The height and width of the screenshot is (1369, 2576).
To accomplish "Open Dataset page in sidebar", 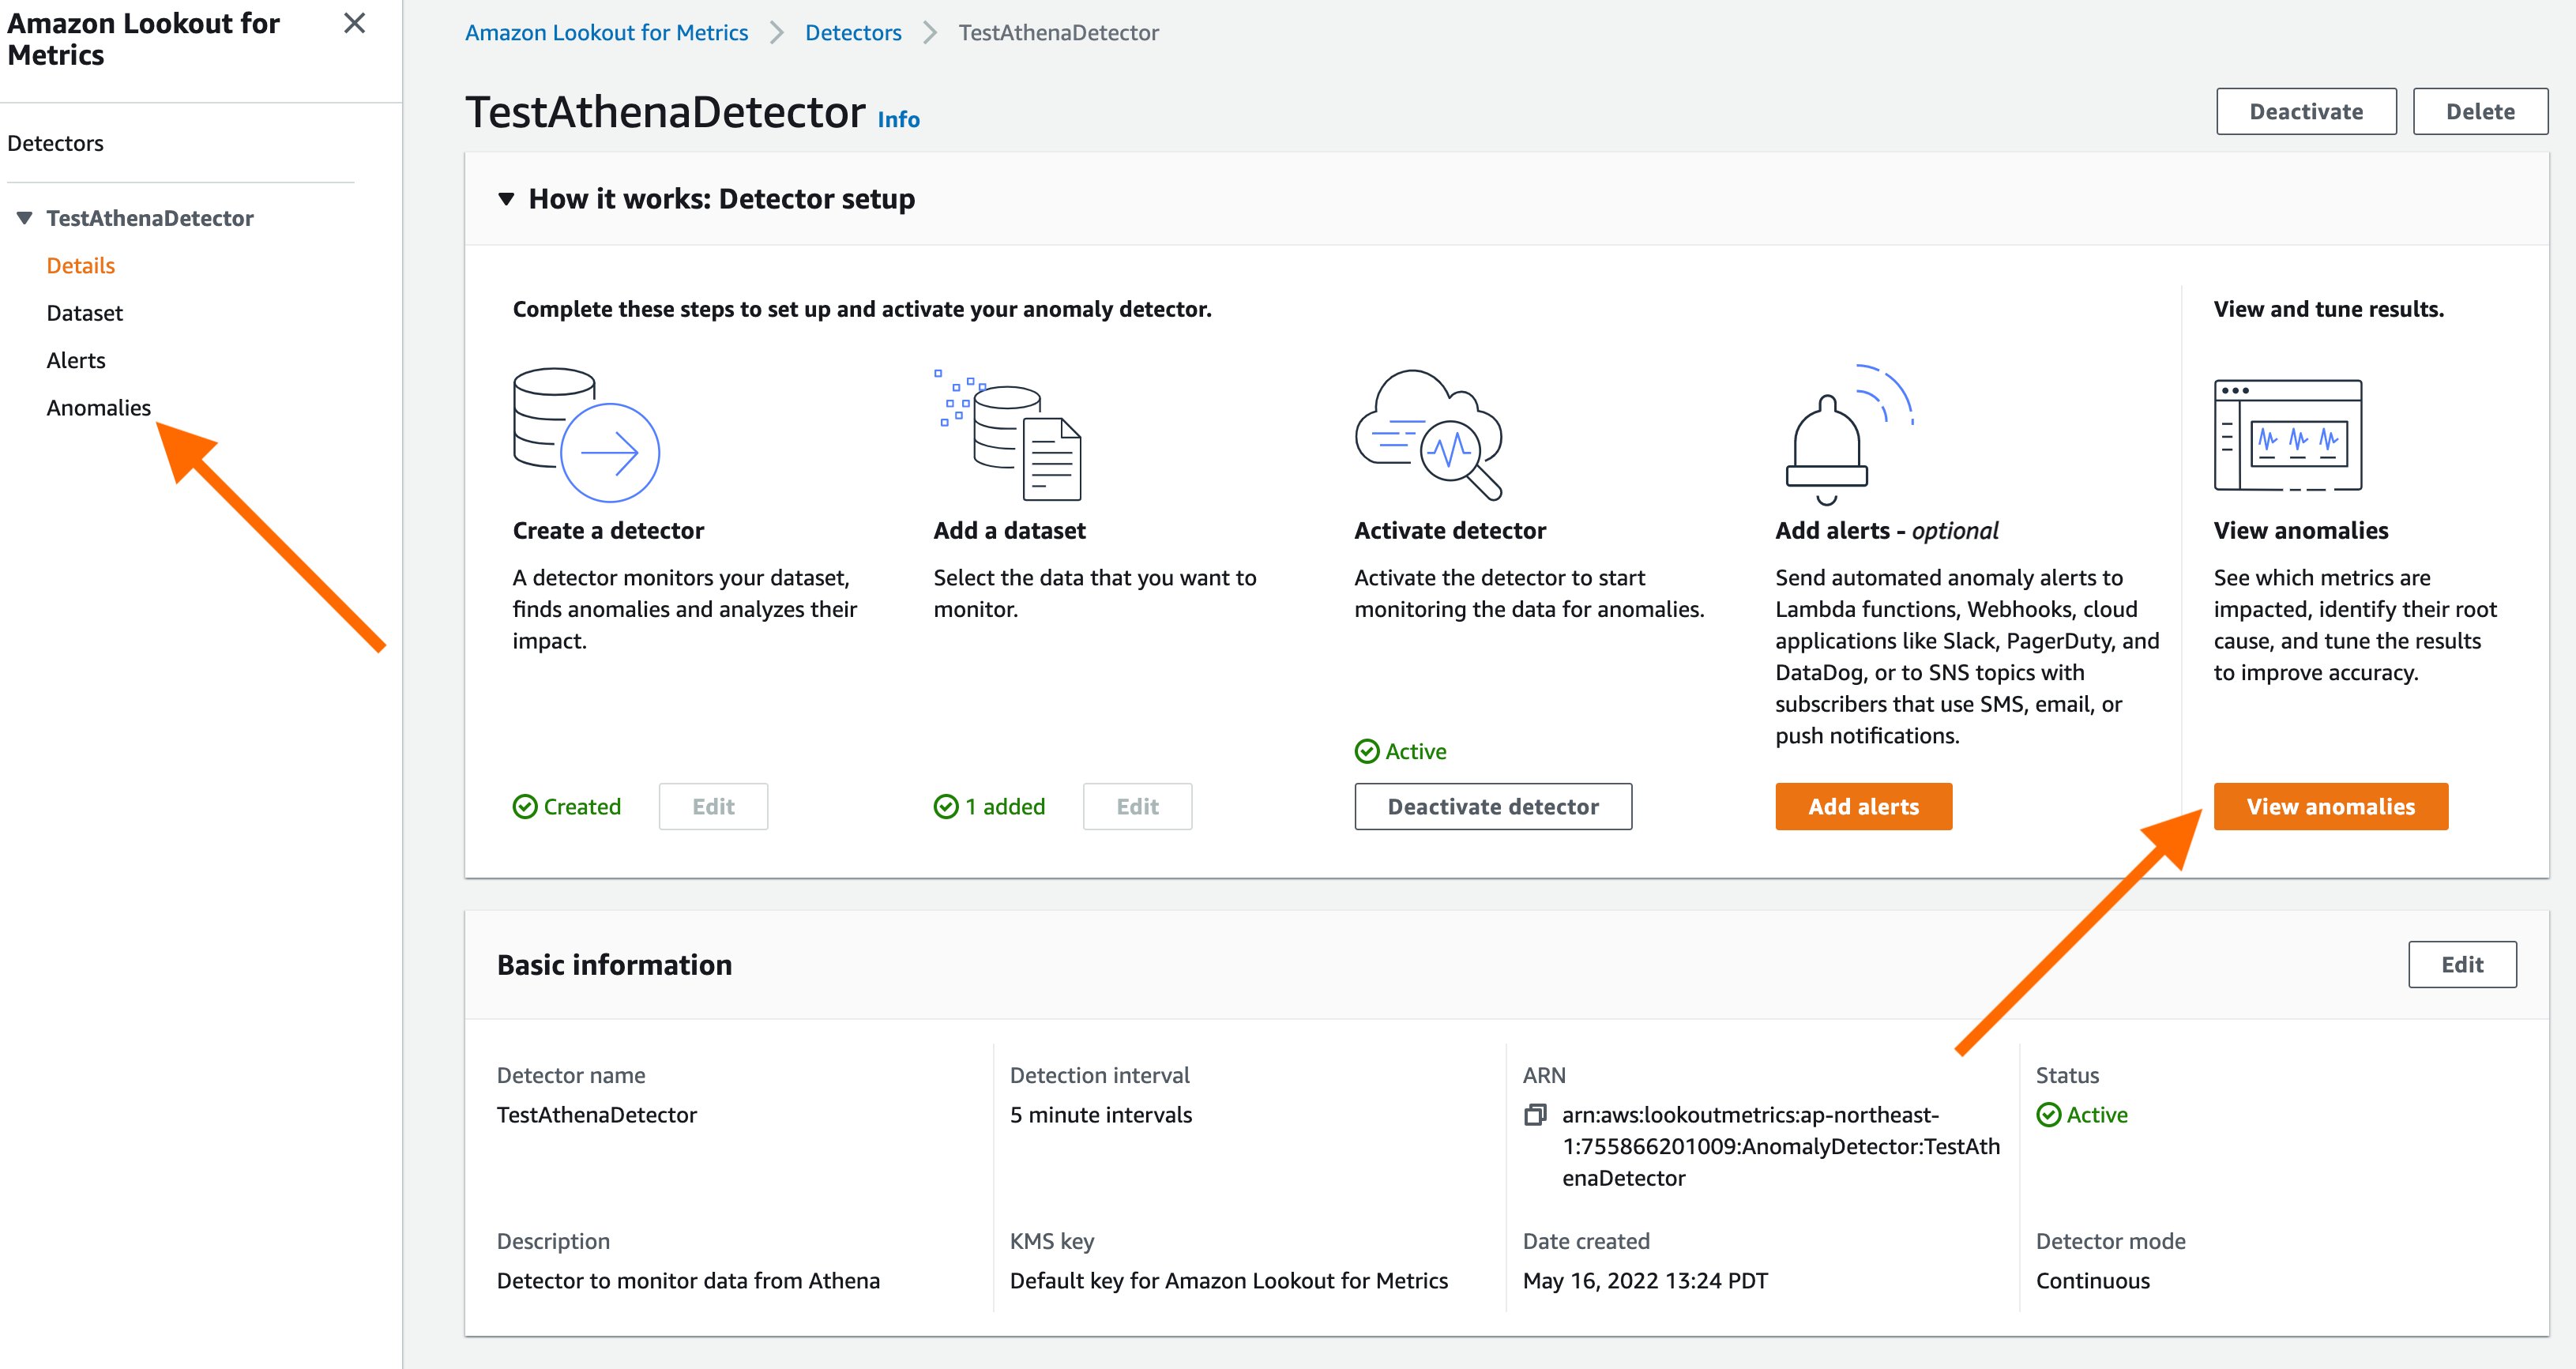I will click(85, 313).
